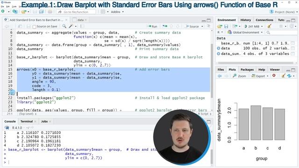Maximize the Console pane

coord(209,121)
